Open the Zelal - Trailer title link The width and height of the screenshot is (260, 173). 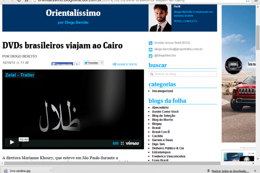20,75
